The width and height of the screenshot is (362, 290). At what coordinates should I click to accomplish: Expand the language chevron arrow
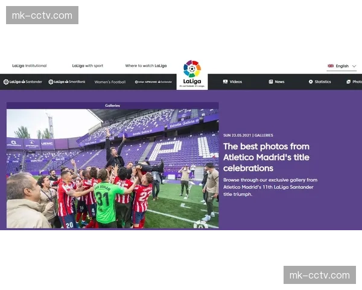click(x=354, y=66)
